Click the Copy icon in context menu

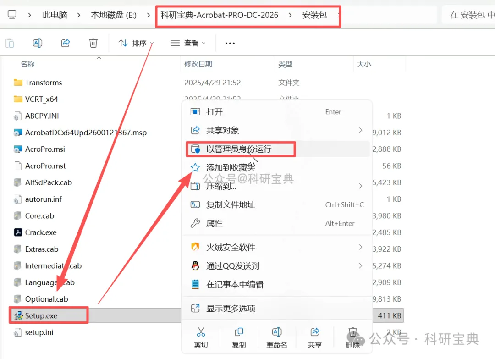239,332
